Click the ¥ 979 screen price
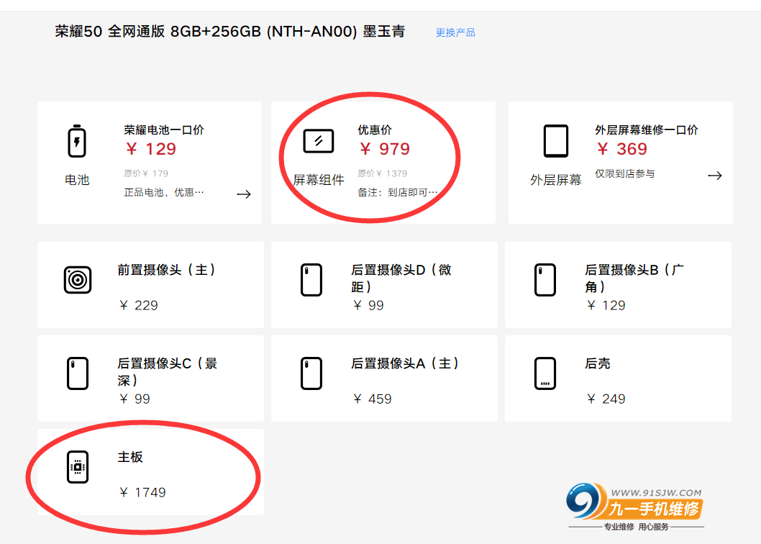The height and width of the screenshot is (544, 761). [x=385, y=149]
